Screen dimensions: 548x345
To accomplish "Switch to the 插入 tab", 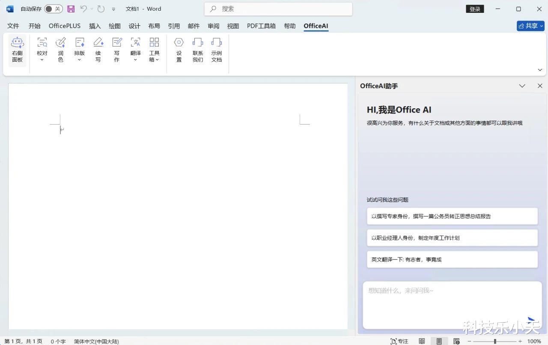I will (95, 26).
